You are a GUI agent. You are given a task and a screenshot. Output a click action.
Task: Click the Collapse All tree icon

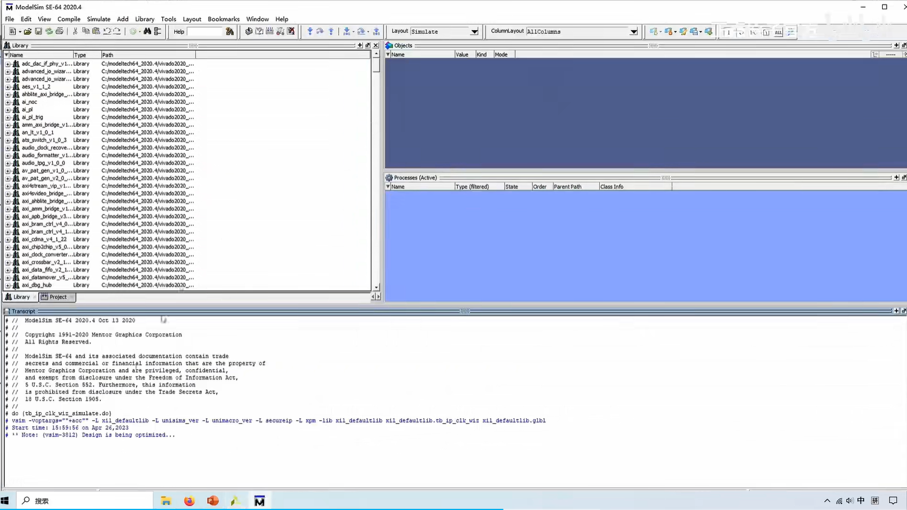coord(158,31)
